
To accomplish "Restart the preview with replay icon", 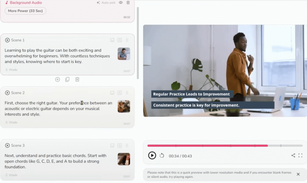I will click(162, 156).
